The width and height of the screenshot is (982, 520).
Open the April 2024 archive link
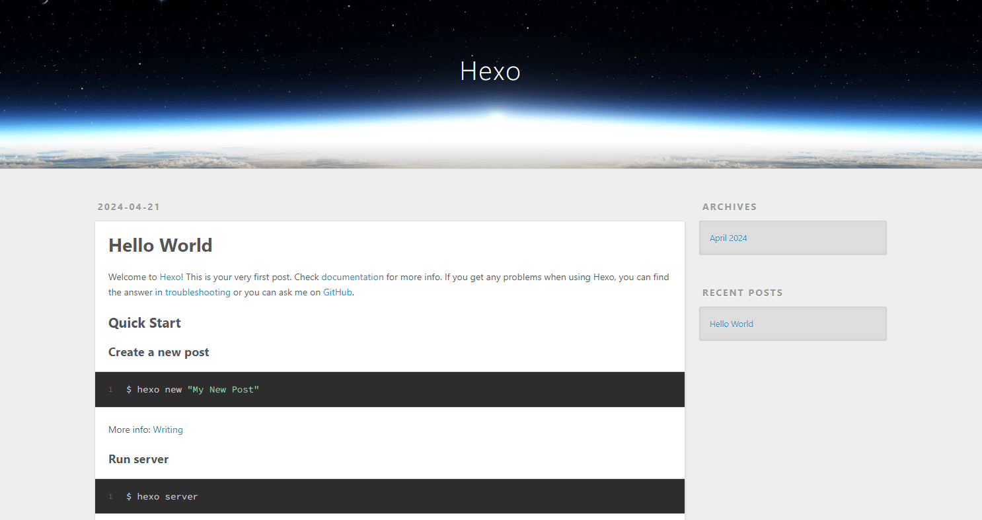tap(728, 238)
